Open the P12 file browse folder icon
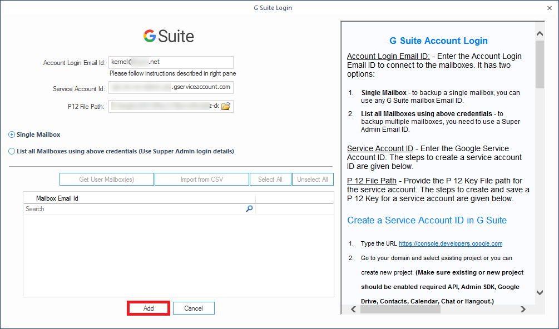Viewport: 559px width, 329px height. 226,106
